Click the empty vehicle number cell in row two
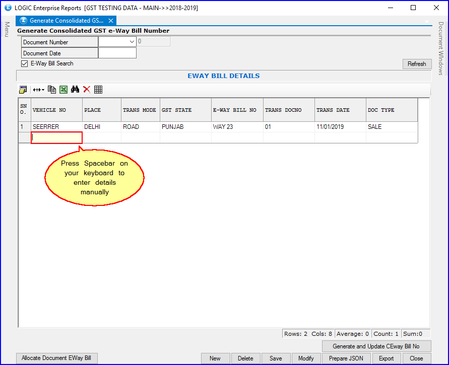This screenshot has height=365, width=449. point(57,137)
